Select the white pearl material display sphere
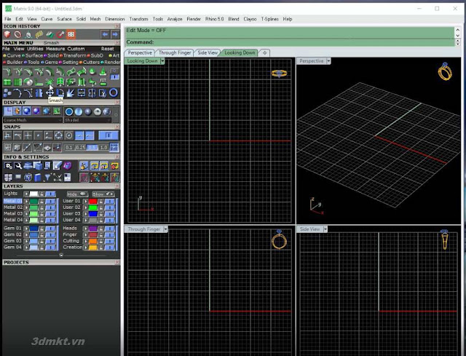This screenshot has width=466, height=356. [x=98, y=111]
